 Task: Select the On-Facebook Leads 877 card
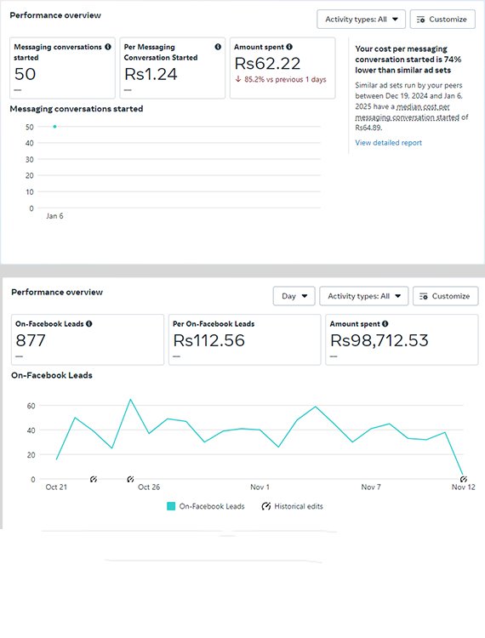[x=88, y=339]
